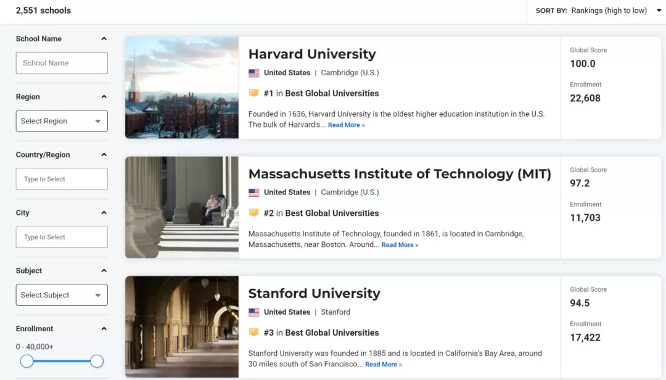
Task: Collapse the Country/Region filter section
Action: tap(104, 155)
